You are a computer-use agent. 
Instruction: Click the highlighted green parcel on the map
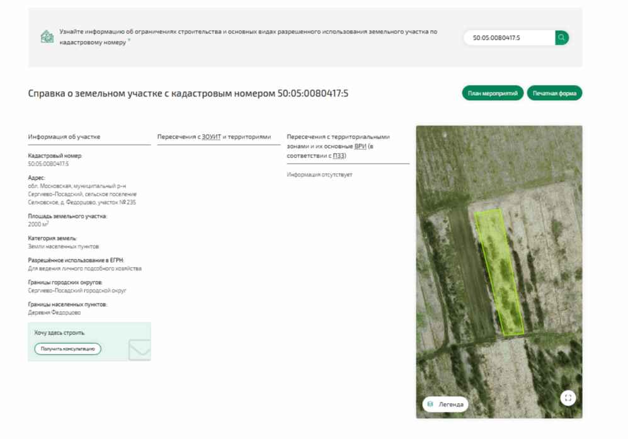point(500,271)
